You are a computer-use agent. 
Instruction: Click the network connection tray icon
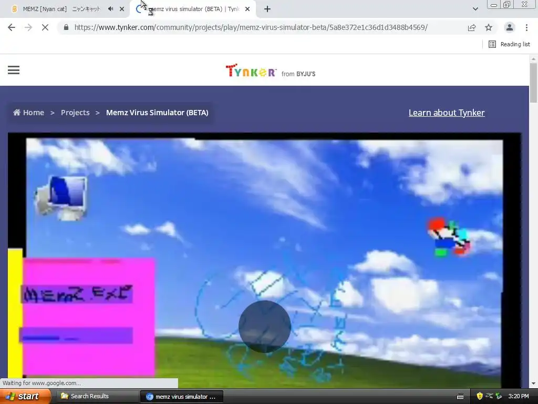(x=489, y=396)
